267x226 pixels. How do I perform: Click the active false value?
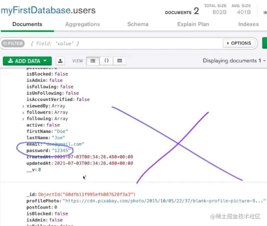click(x=53, y=125)
